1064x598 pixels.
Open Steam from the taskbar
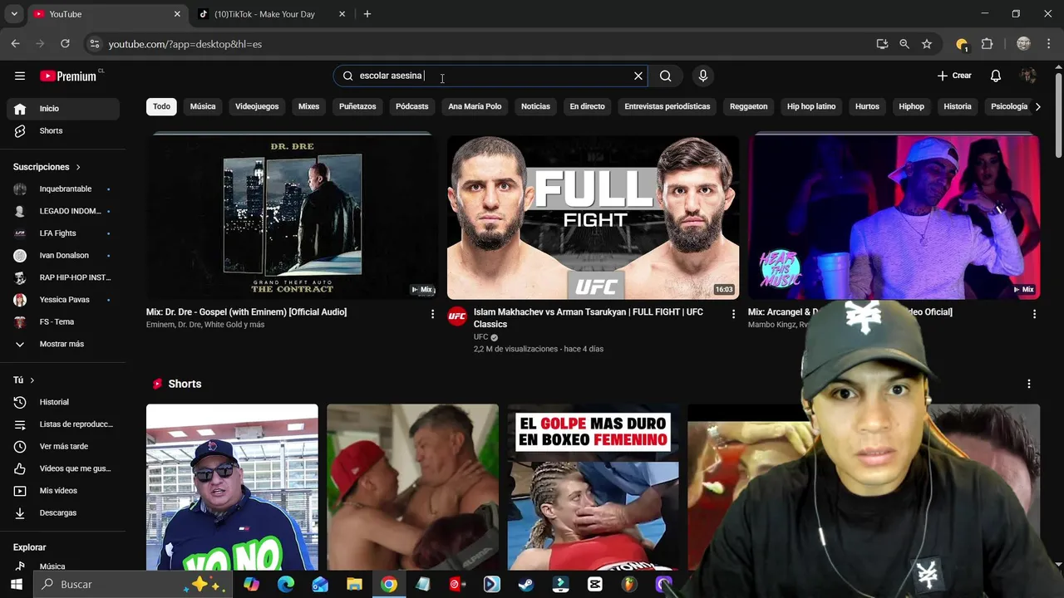[x=525, y=584]
